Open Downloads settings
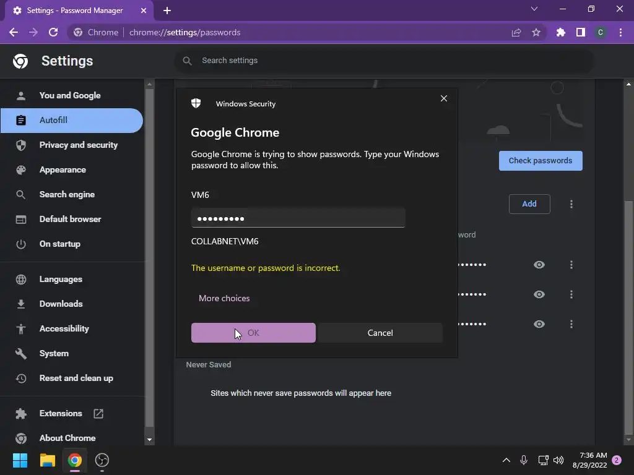 pos(61,304)
